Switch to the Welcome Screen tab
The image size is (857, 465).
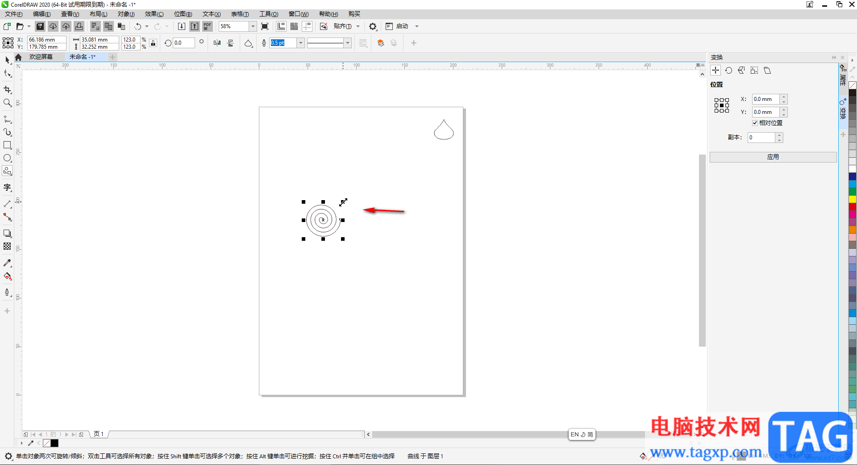41,57
